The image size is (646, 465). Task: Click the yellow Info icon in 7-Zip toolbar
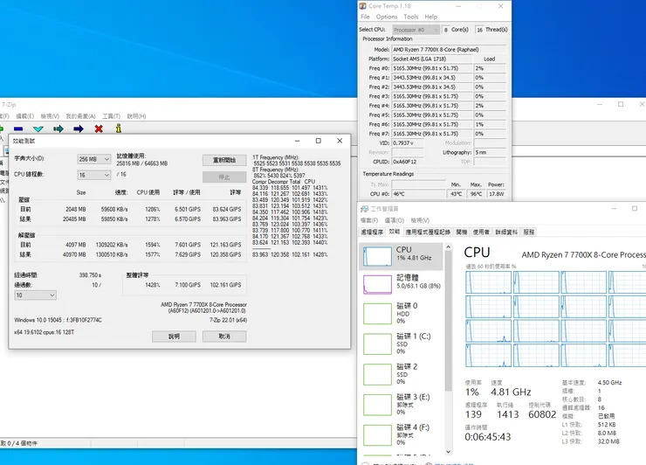(120, 128)
